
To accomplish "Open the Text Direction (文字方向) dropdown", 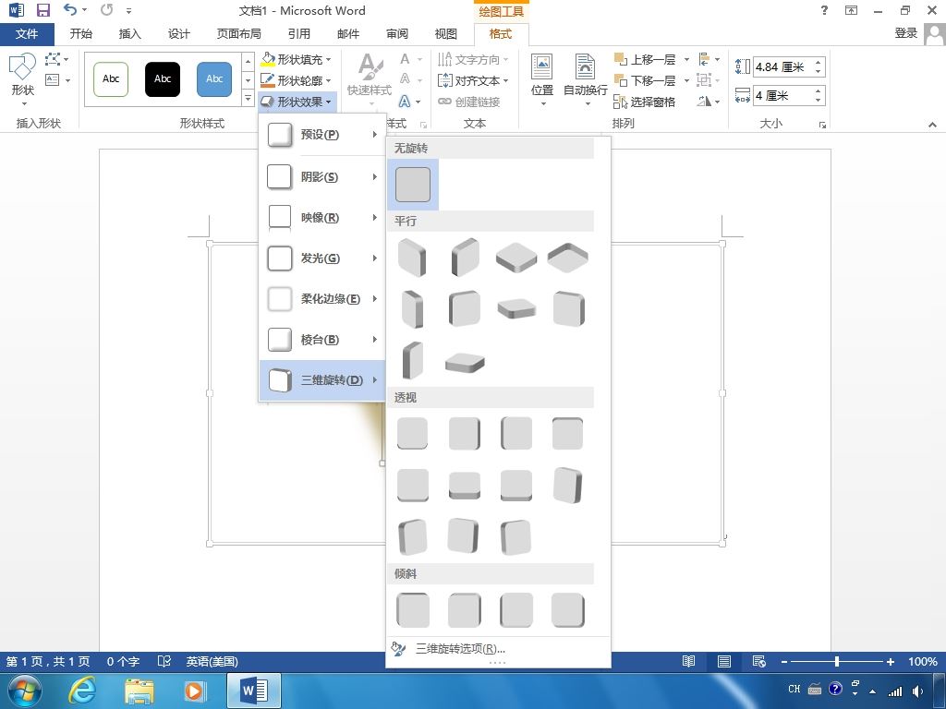I will click(473, 59).
